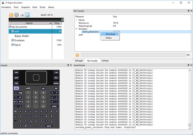Open the Tools menu
The width and height of the screenshot is (193, 135).
tap(16, 7)
